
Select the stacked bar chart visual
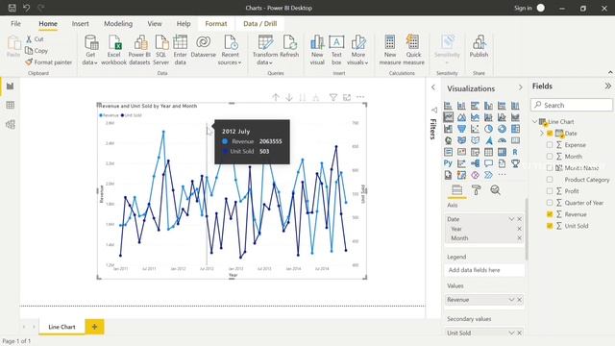(448, 106)
